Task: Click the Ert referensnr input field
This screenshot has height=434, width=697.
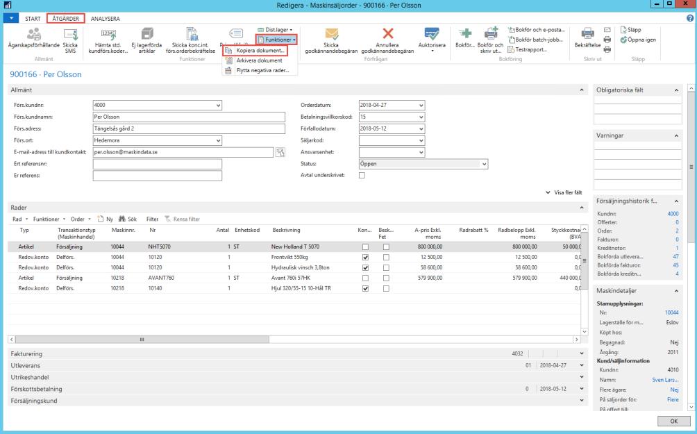Action: coord(158,164)
